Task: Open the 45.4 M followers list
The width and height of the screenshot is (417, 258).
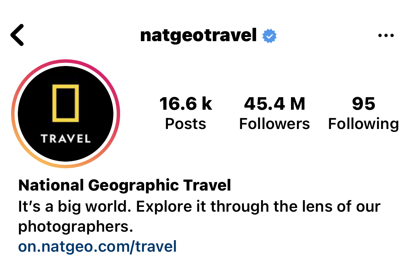Action: 274,103
